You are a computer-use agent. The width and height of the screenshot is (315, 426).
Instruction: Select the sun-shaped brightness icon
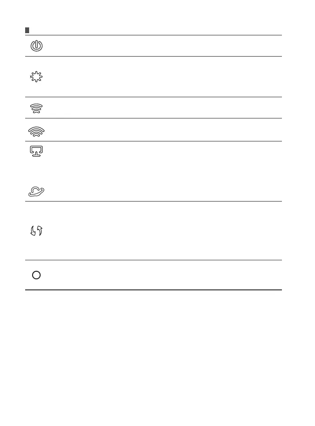36,76
